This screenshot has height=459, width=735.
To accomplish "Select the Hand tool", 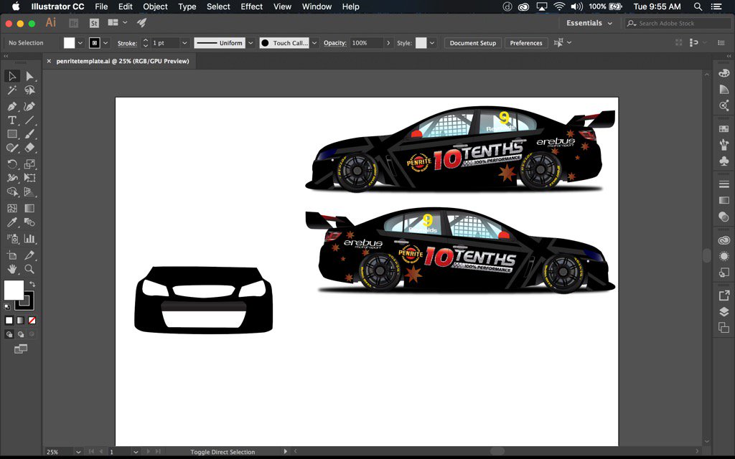I will pyautogui.click(x=12, y=269).
